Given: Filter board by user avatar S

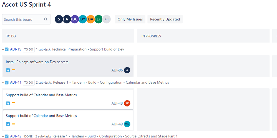Looking at the screenshot, I should pyautogui.click(x=59, y=19).
